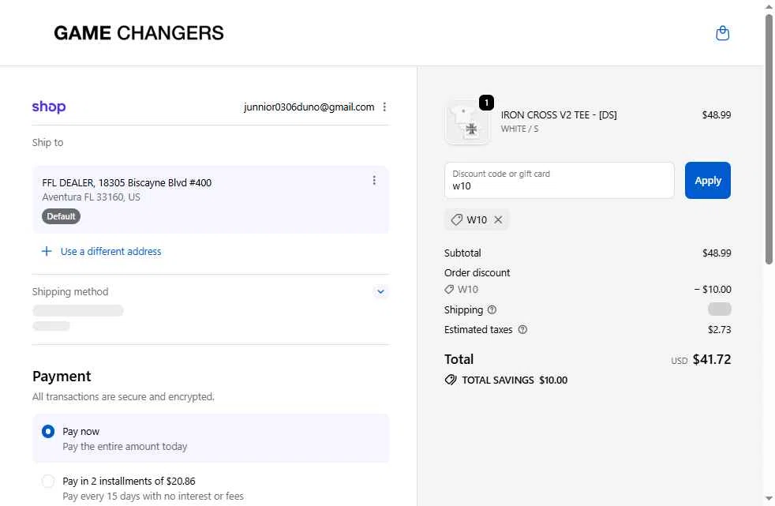The width and height of the screenshot is (775, 506).
Task: Click the tag icon beside W10 chip
Action: [x=457, y=220]
